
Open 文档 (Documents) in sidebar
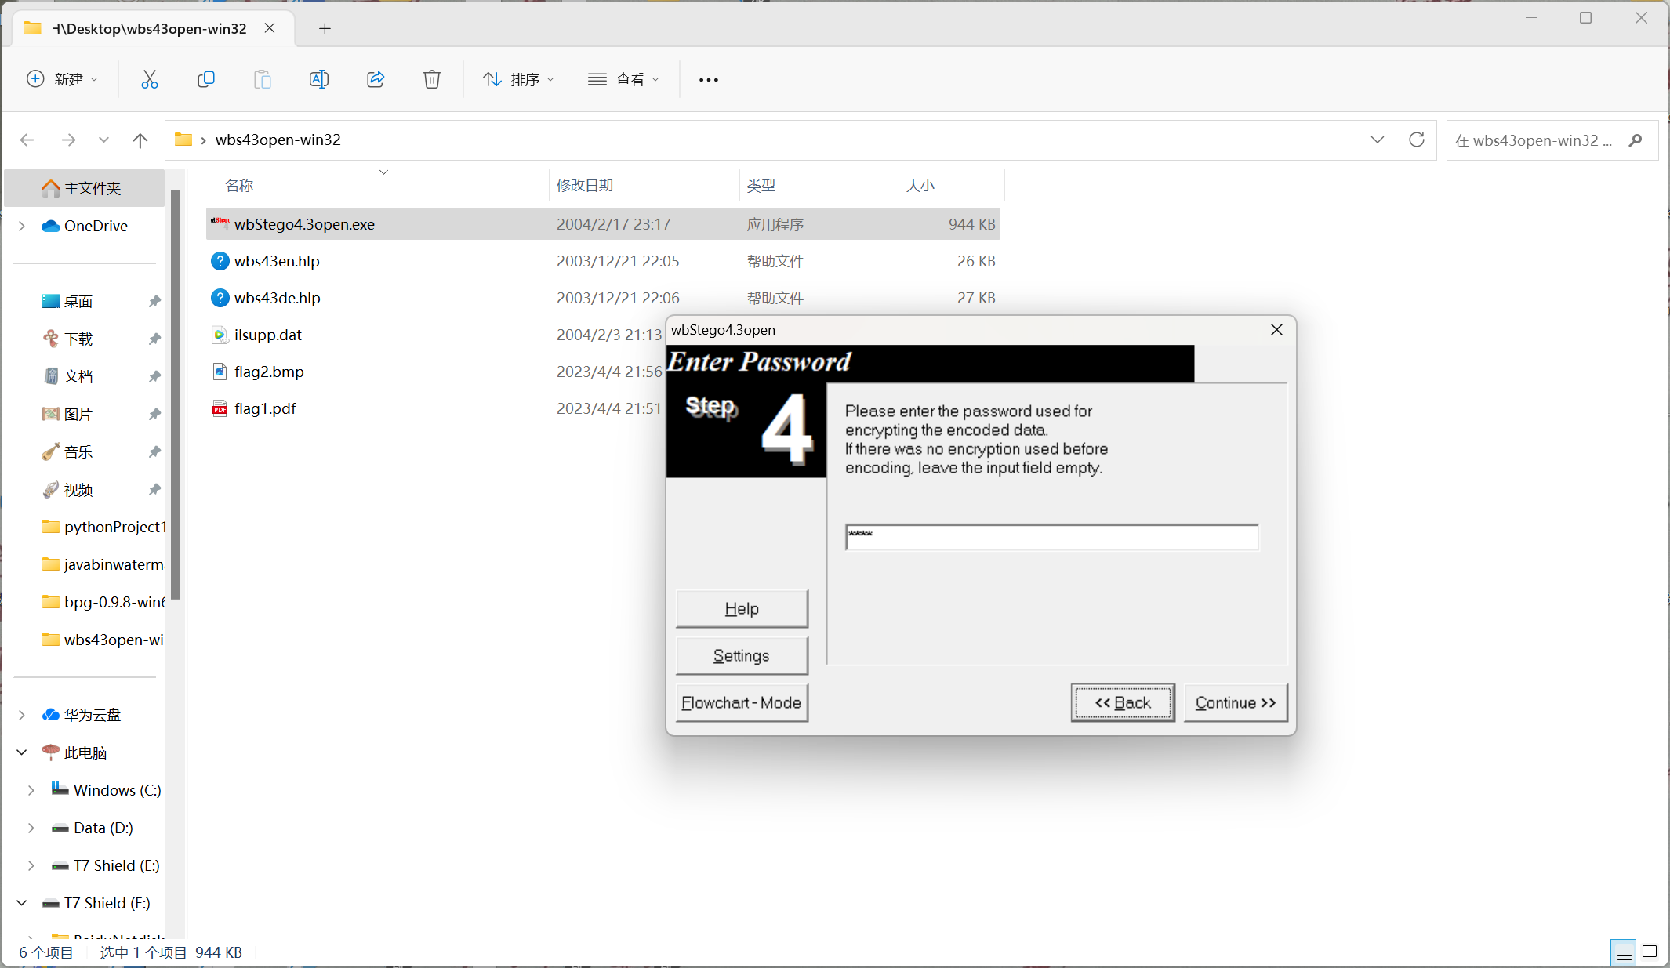click(78, 377)
